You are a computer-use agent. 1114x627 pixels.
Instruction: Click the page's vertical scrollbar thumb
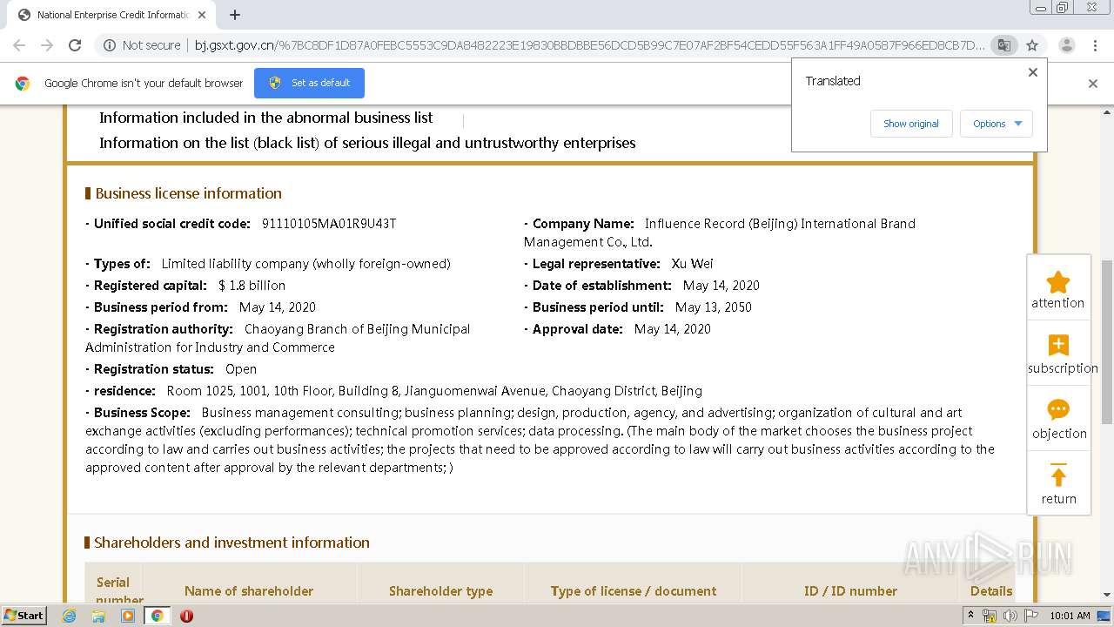(x=1107, y=313)
